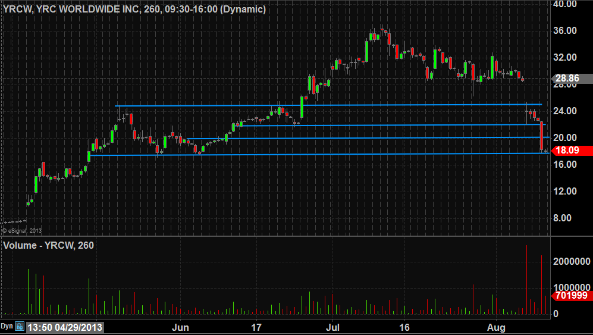Click the 8.00 price axis label

(x=562, y=218)
